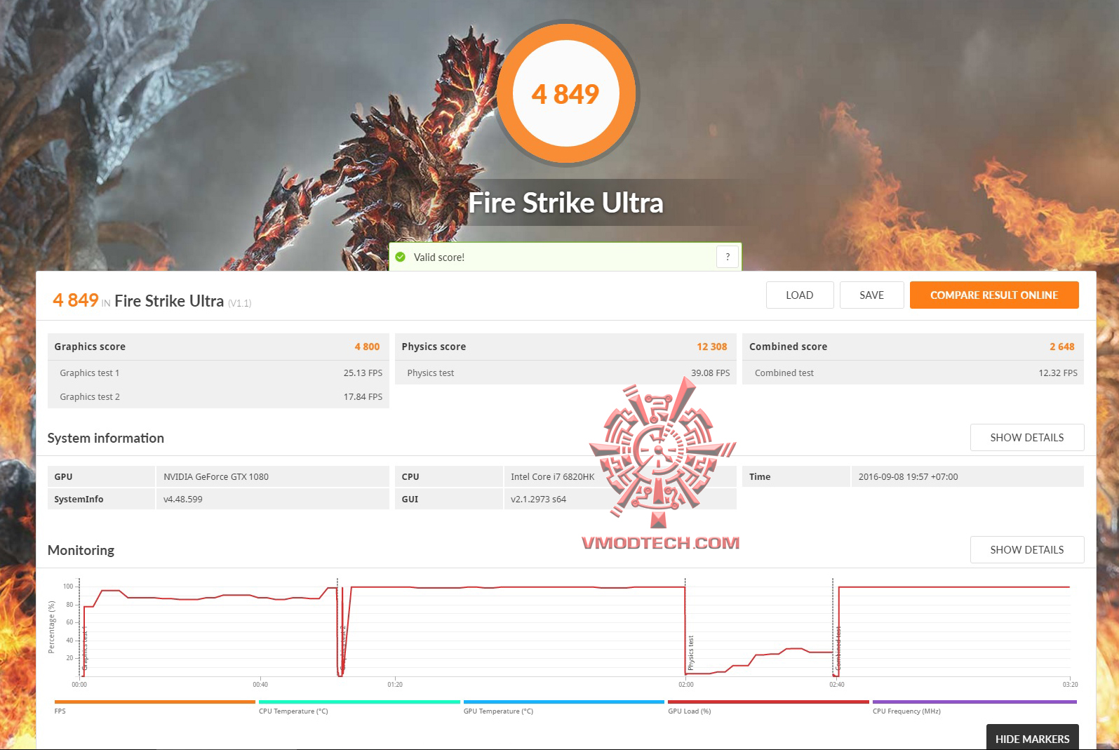Click the GUI version v2.1.2973 s64

pos(538,500)
